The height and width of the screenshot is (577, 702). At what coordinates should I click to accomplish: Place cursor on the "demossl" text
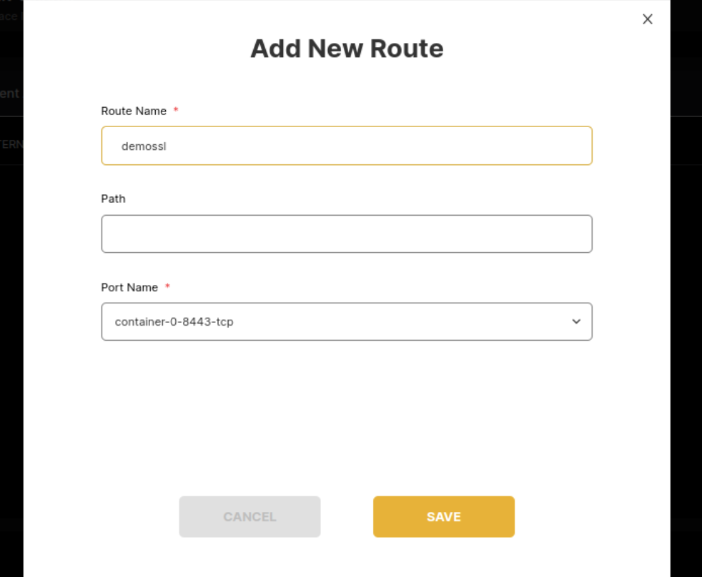pyautogui.click(x=144, y=146)
